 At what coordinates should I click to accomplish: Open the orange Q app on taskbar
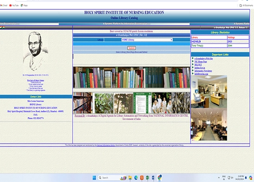pos(142,178)
